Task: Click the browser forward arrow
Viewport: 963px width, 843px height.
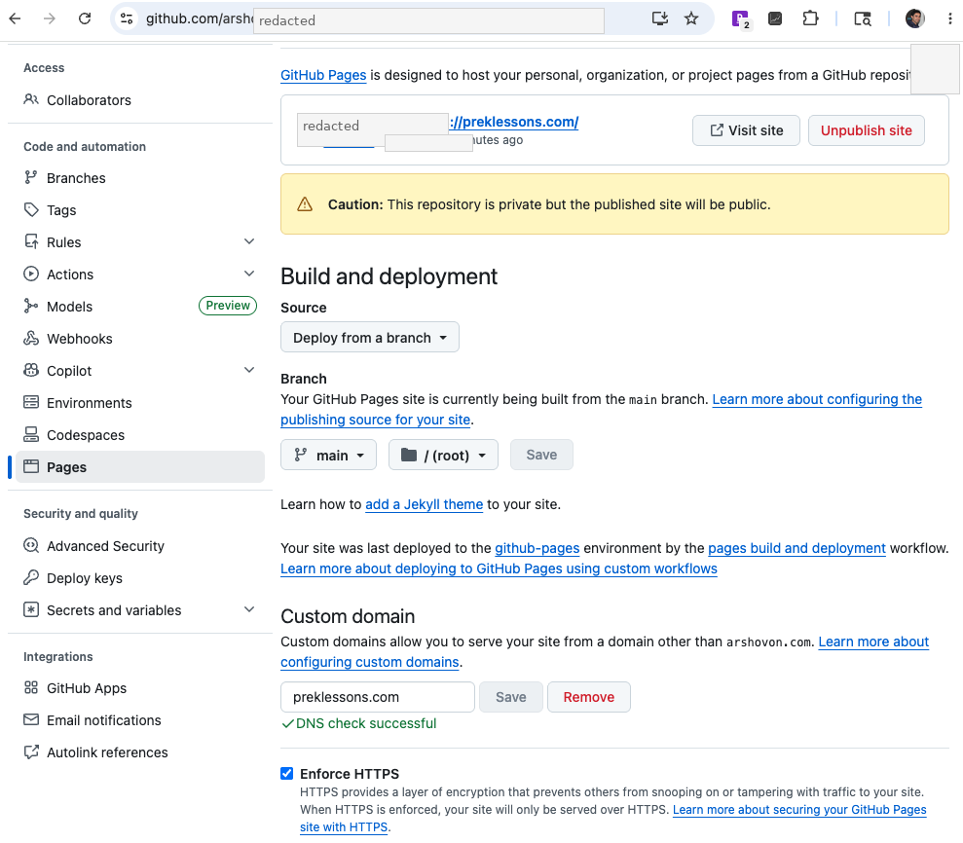Action: tap(50, 18)
